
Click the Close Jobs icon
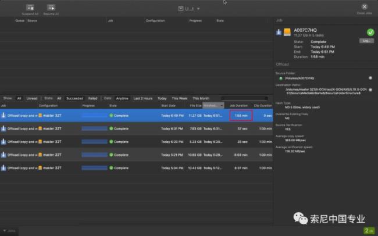pos(364,6)
